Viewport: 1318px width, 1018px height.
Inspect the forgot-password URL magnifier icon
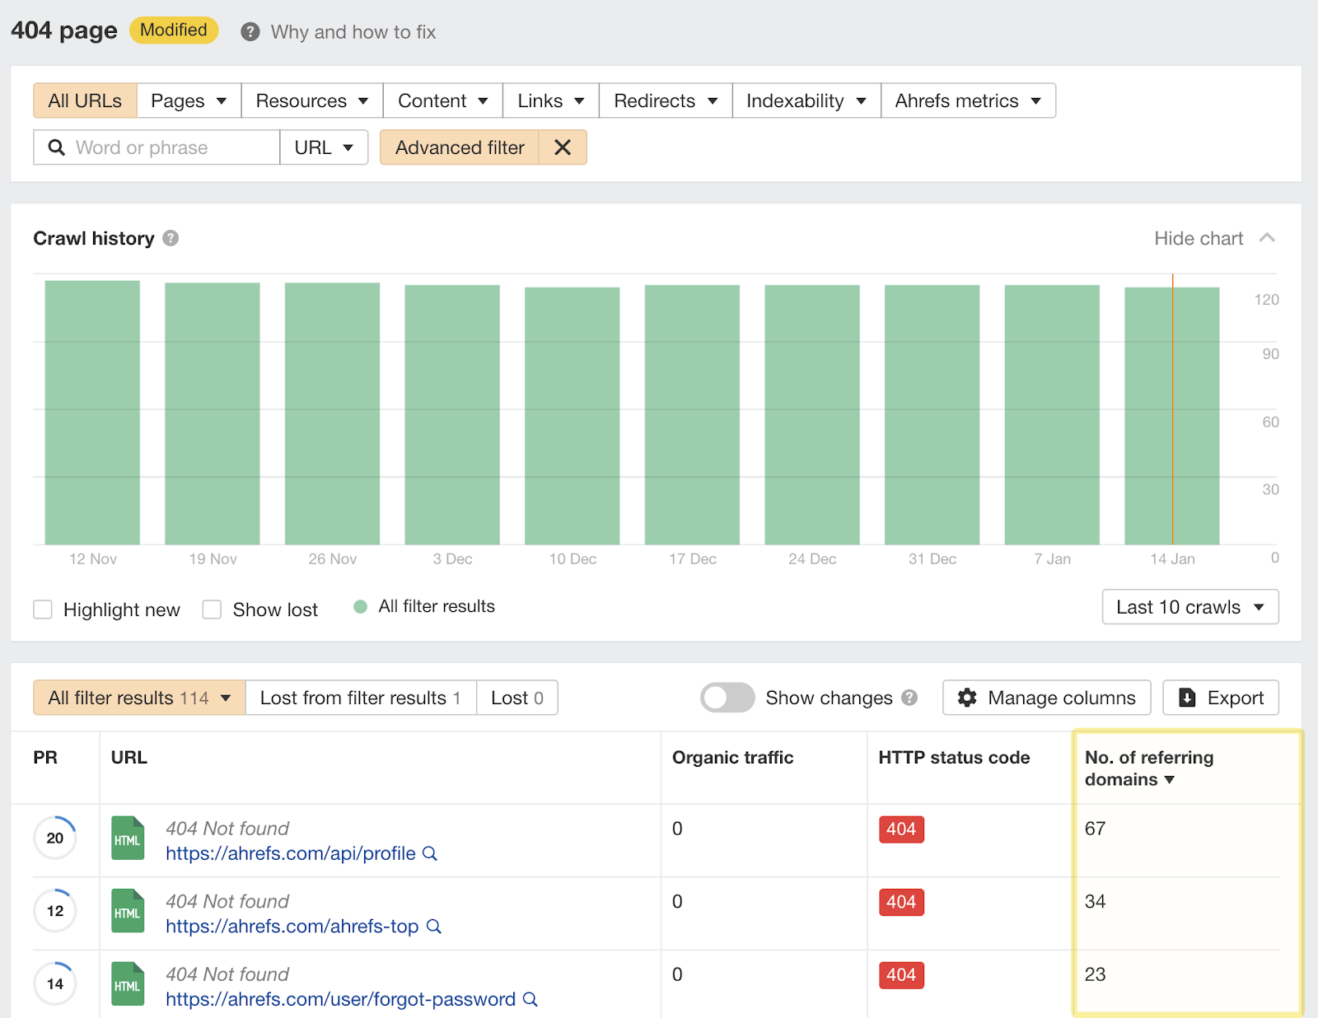[x=530, y=999]
